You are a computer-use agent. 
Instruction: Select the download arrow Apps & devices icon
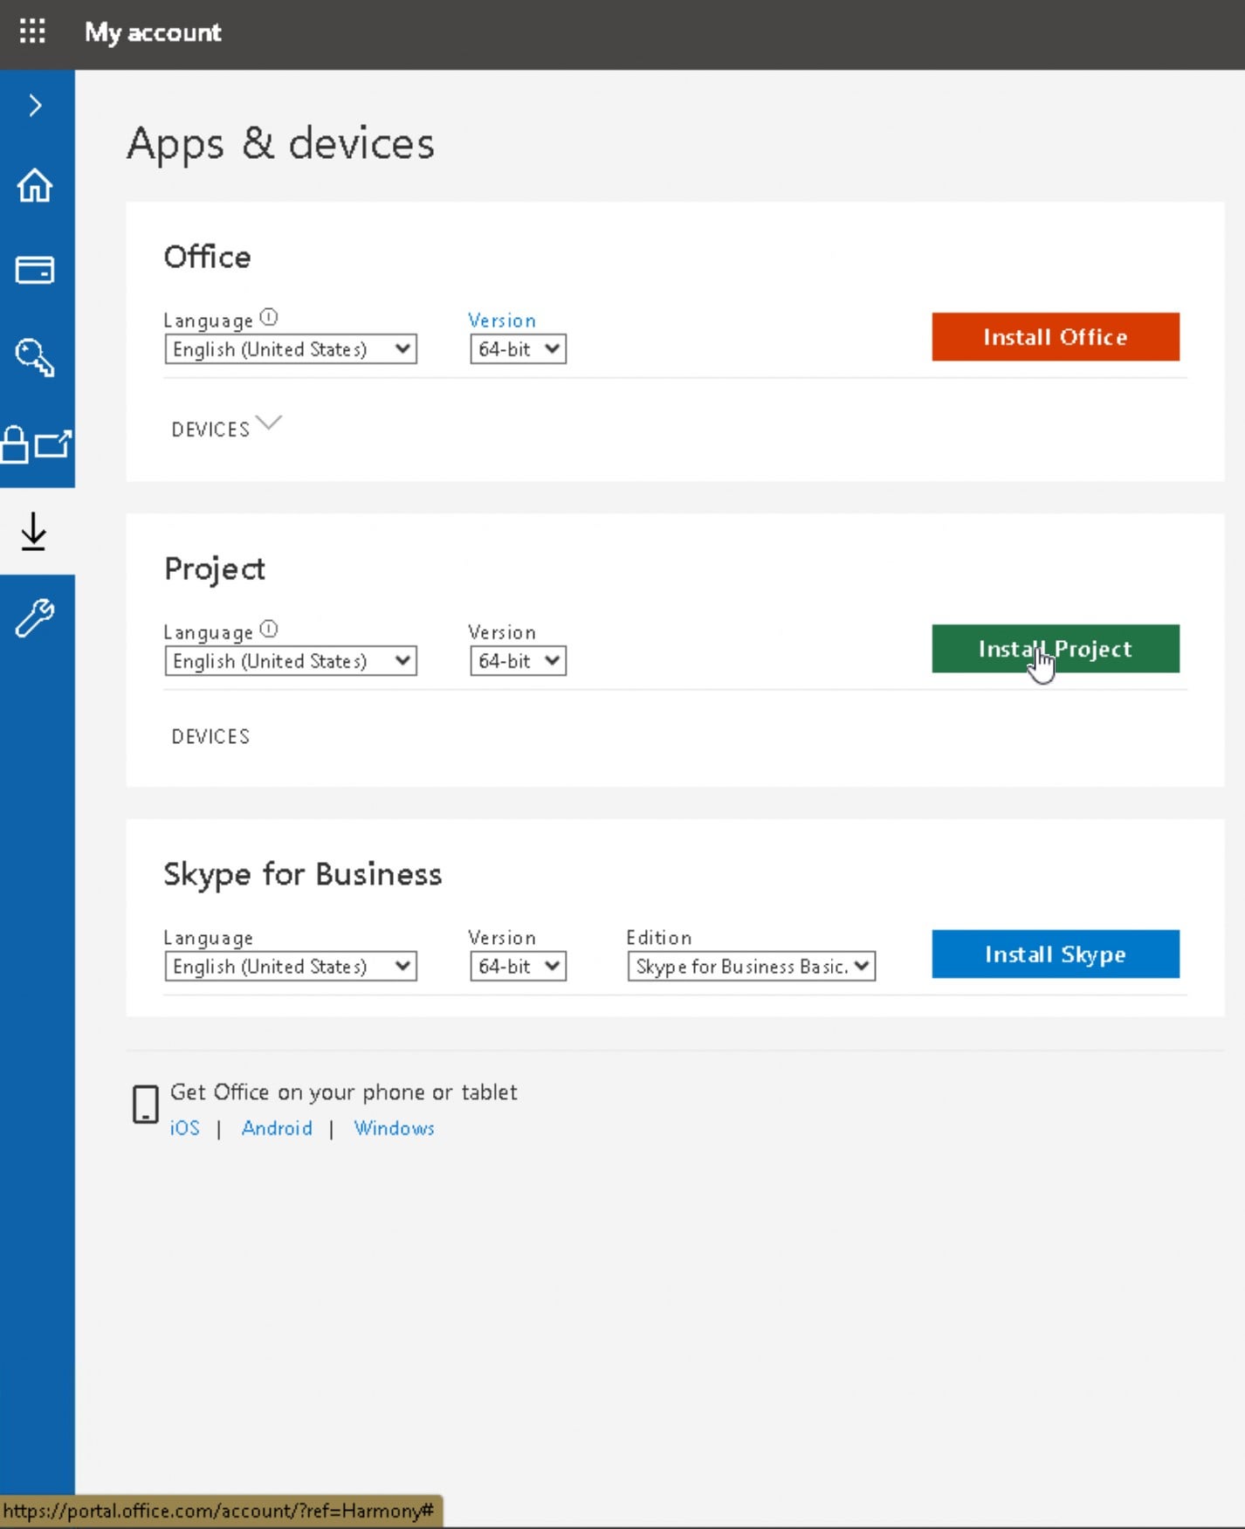pyautogui.click(x=34, y=531)
